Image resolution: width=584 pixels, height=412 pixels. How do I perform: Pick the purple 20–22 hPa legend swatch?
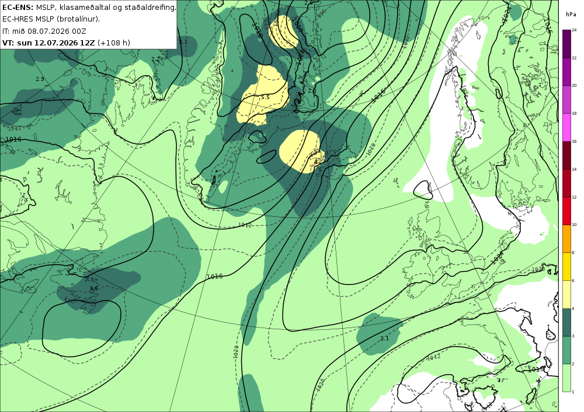pos(566,71)
